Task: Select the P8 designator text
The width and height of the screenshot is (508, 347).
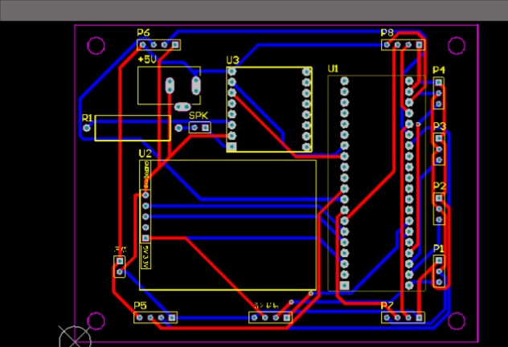Action: (x=387, y=33)
